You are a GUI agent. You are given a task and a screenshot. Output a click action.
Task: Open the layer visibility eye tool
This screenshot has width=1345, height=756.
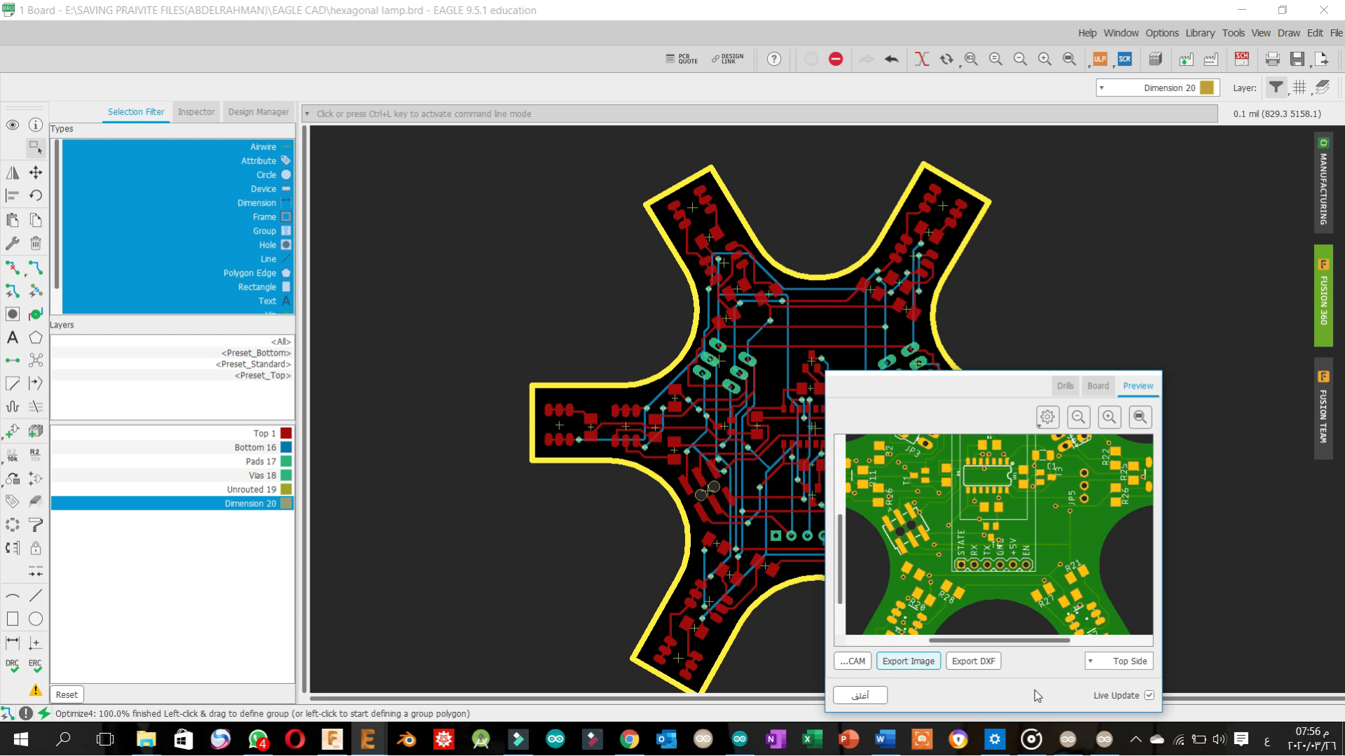point(13,125)
